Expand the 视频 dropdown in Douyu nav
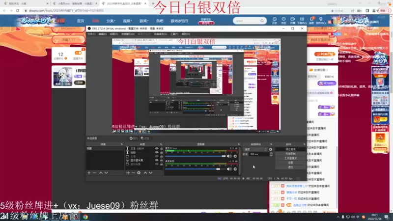The height and width of the screenshot is (221, 393). coord(127,21)
